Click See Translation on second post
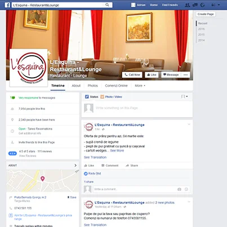This screenshot has height=227, width=227. [x=95, y=225]
